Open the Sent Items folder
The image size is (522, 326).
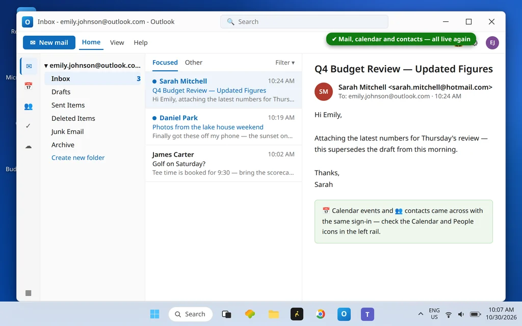(x=93, y=105)
